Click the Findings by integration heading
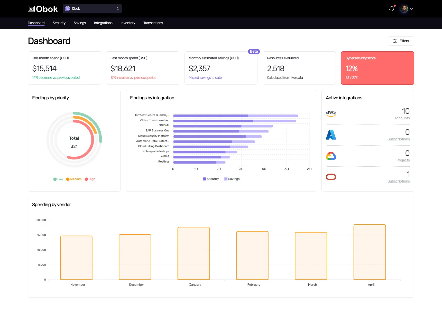The width and height of the screenshot is (442, 315). point(152,98)
